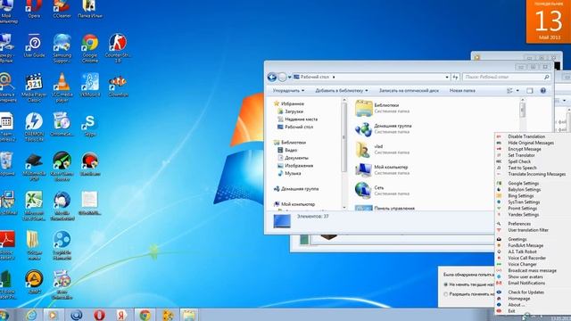Viewport: 571px width, 321px height.
Task: Open the Yandex icon in the taskbar
Action: coord(121,315)
